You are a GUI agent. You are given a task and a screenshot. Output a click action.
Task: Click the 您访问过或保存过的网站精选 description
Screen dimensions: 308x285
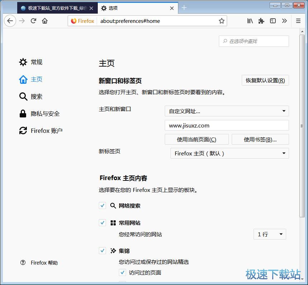[x=154, y=262]
